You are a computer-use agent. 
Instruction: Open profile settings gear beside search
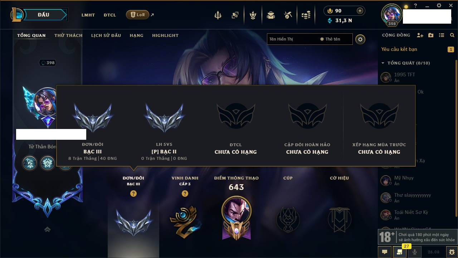click(360, 39)
